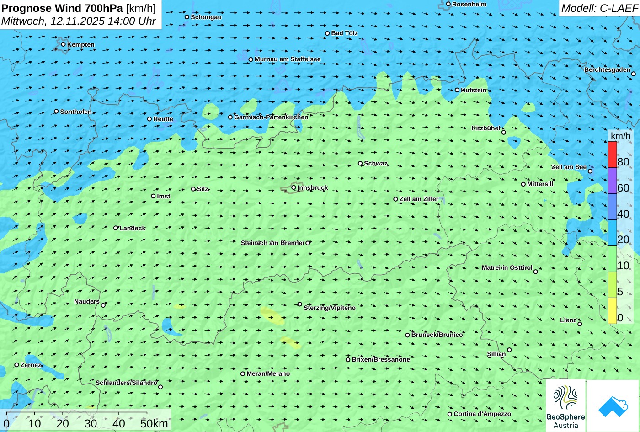This screenshot has width=640, height=432.
Task: Click the GeoSphere Austria logo
Action: pyautogui.click(x=565, y=406)
